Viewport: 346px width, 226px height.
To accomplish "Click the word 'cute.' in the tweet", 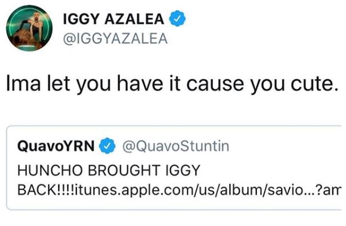I will click(x=314, y=84).
